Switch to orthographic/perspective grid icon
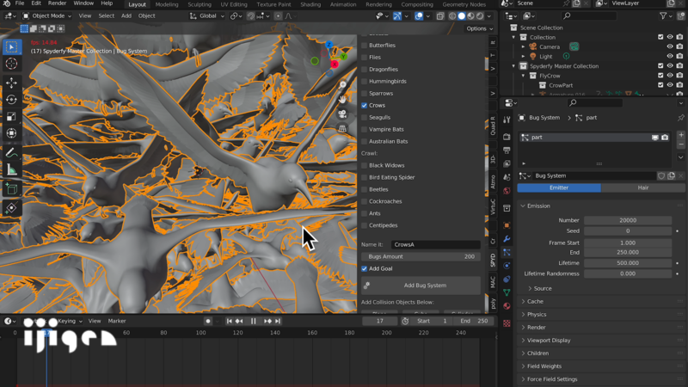 342,128
